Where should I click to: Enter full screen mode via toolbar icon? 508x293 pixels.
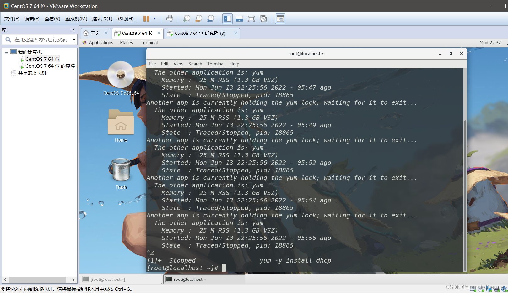(x=251, y=19)
